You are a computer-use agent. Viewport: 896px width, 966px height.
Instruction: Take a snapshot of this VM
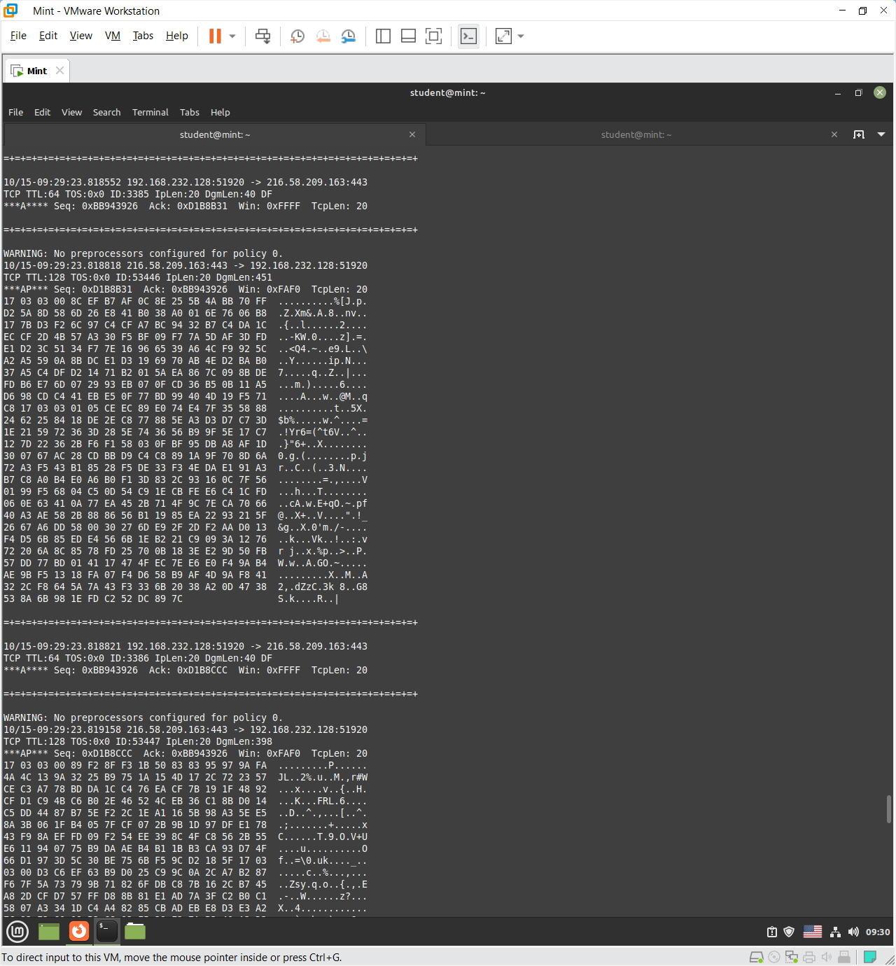pyautogui.click(x=297, y=36)
